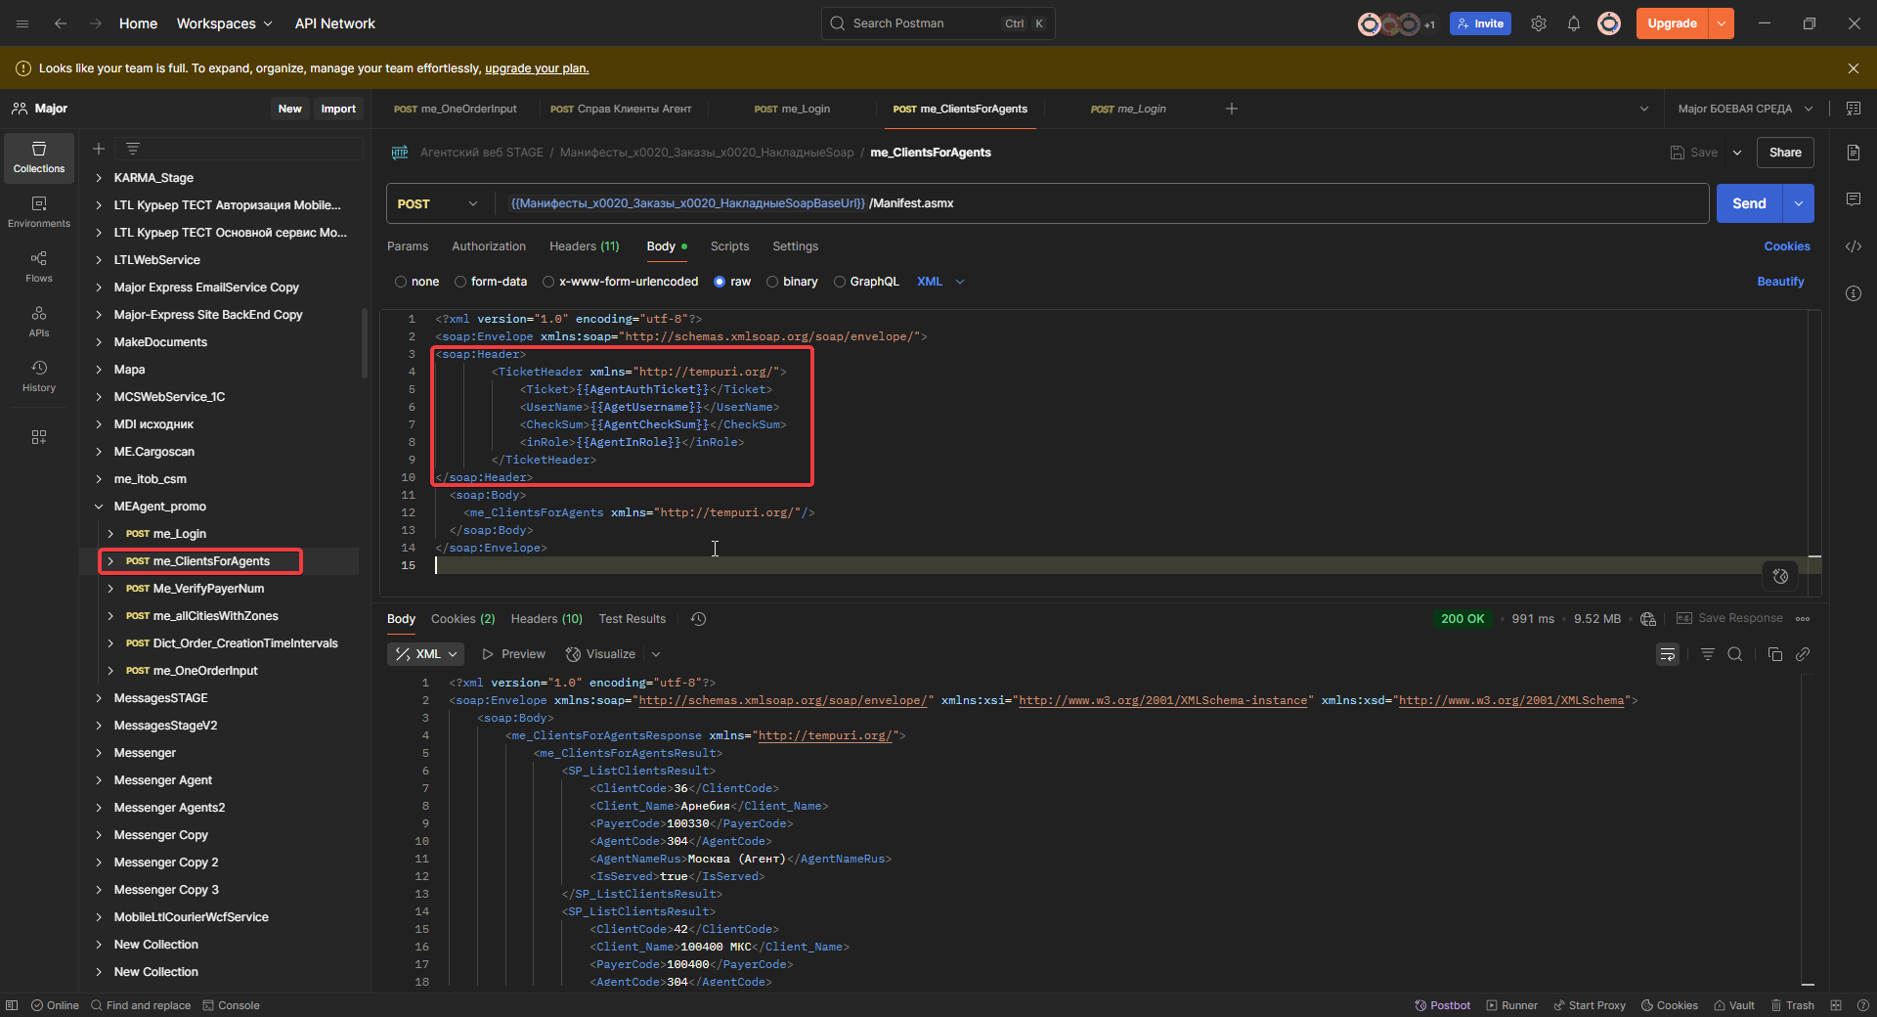
Task: Open the XML raw format dropdown
Action: (940, 282)
